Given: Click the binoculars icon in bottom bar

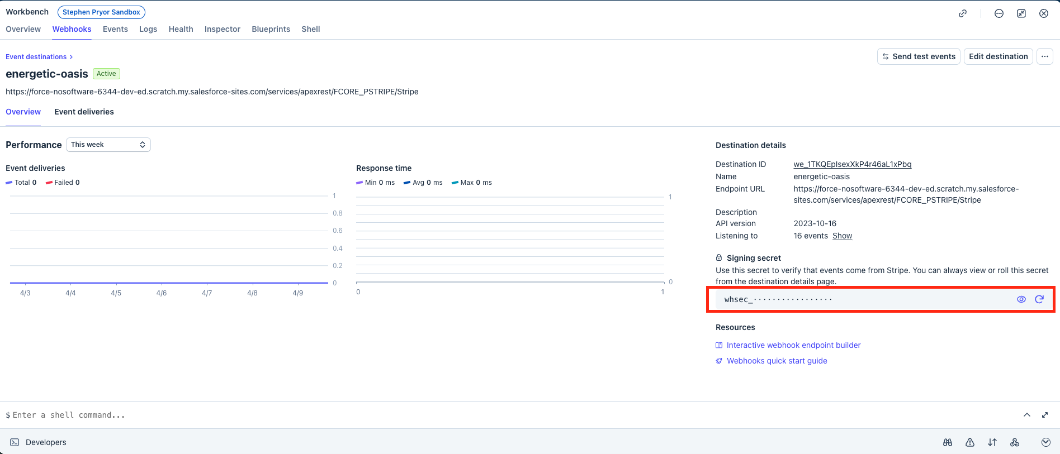Looking at the screenshot, I should coord(948,442).
